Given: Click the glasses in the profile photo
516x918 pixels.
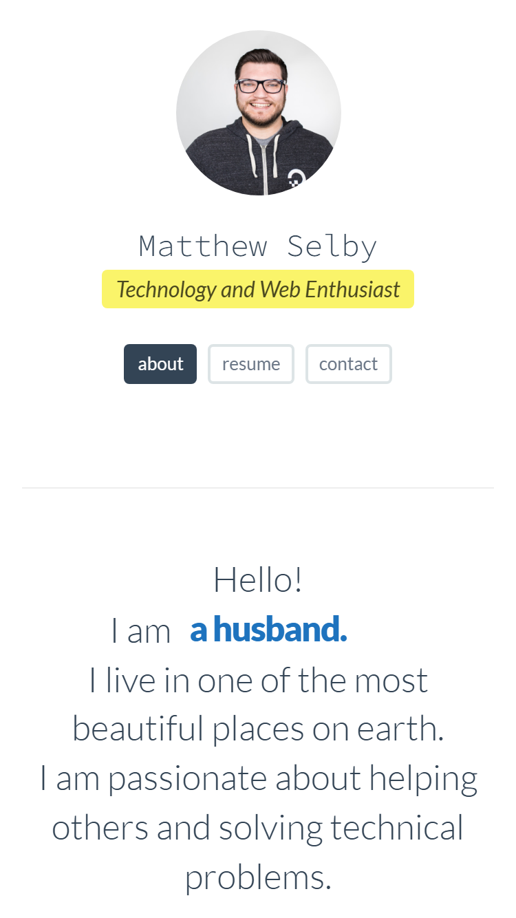Looking at the screenshot, I should [x=261, y=86].
